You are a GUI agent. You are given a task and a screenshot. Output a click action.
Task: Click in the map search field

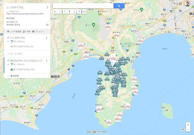83,6
